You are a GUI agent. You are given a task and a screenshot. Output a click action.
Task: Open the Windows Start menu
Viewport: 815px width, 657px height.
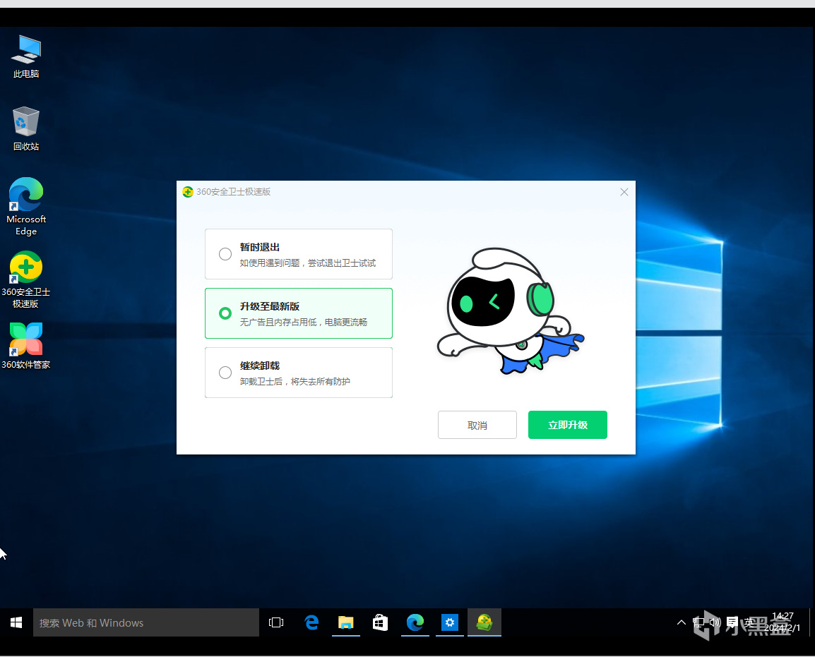[16, 622]
